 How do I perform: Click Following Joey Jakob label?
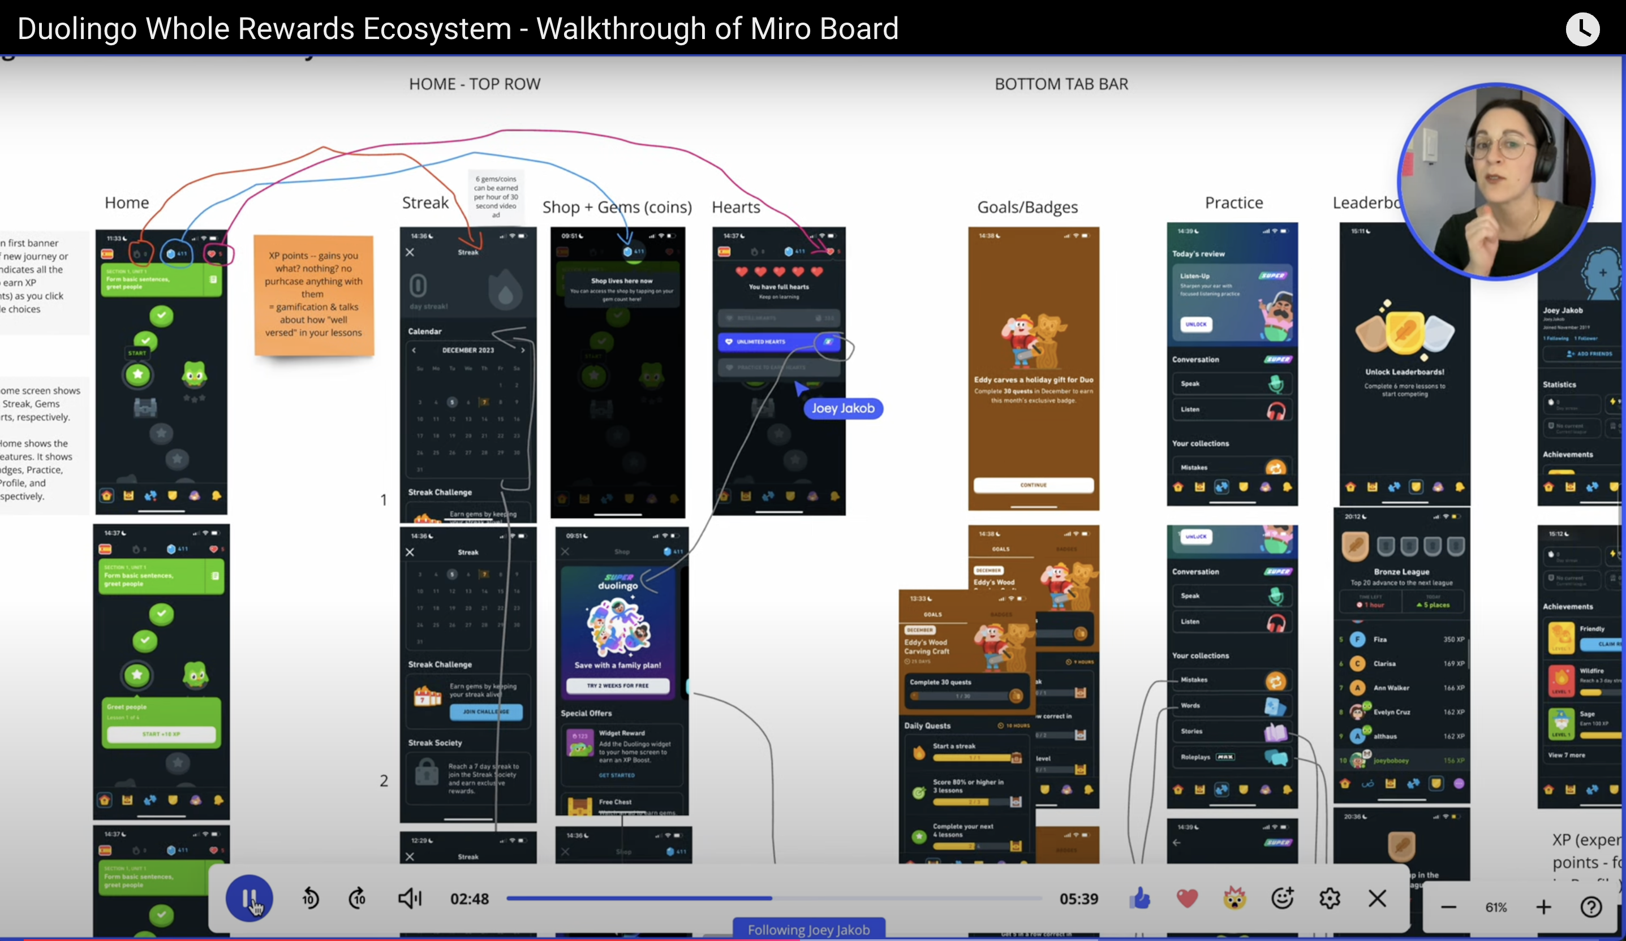pyautogui.click(x=808, y=929)
